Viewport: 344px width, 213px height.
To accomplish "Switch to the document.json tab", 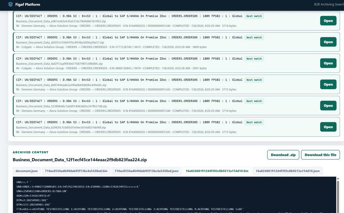I will click(x=27, y=171).
